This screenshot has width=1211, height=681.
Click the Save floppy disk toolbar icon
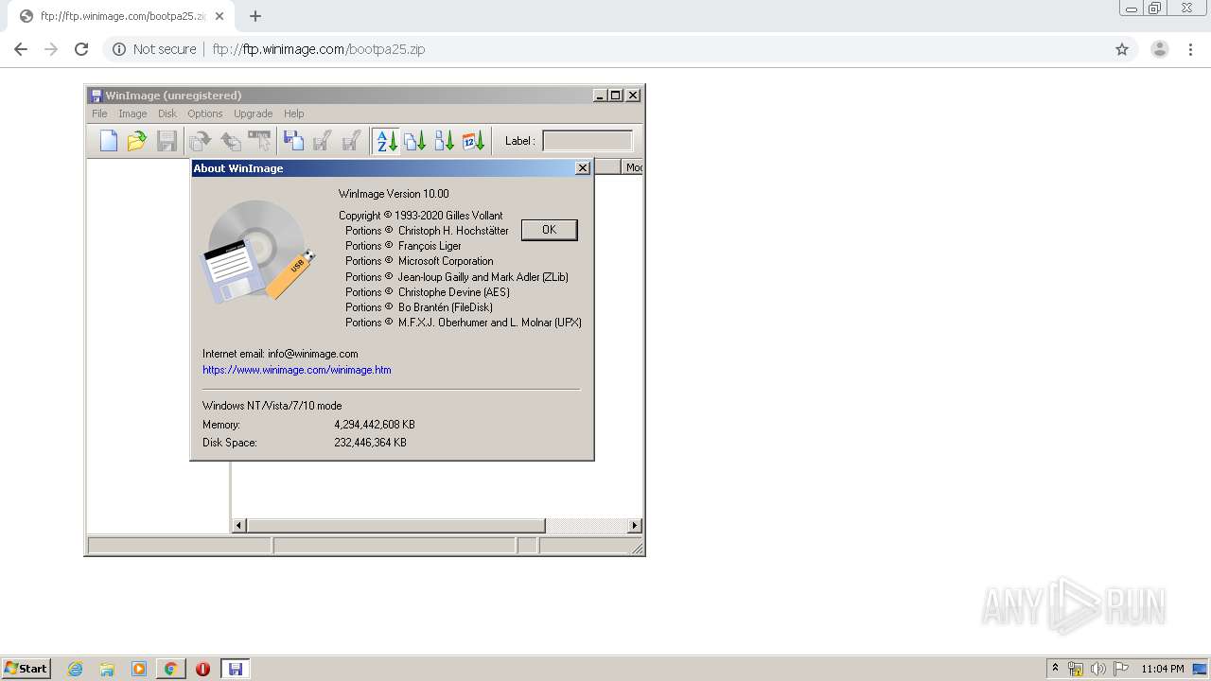point(167,141)
